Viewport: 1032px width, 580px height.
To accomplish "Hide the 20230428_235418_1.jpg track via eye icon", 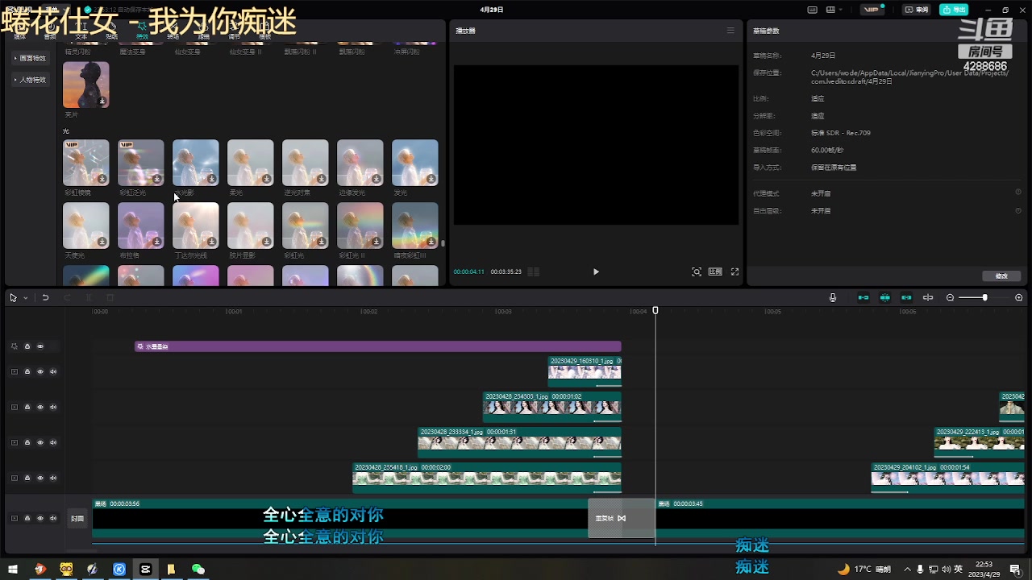I will (x=40, y=478).
